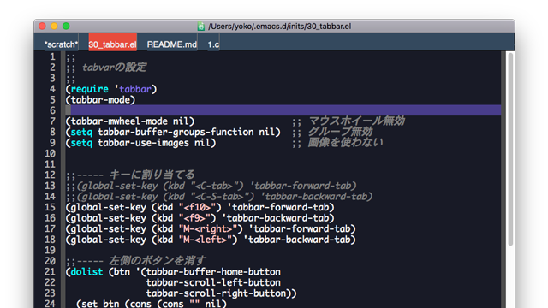Switch to the 1.c tab
This screenshot has width=548, height=308.
pos(213,44)
